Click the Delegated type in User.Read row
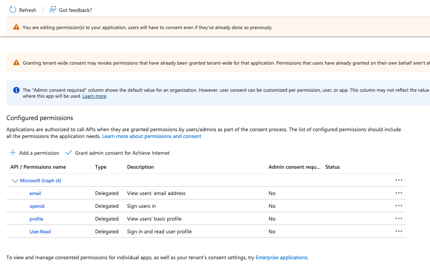This screenshot has width=430, height=274. click(x=107, y=232)
